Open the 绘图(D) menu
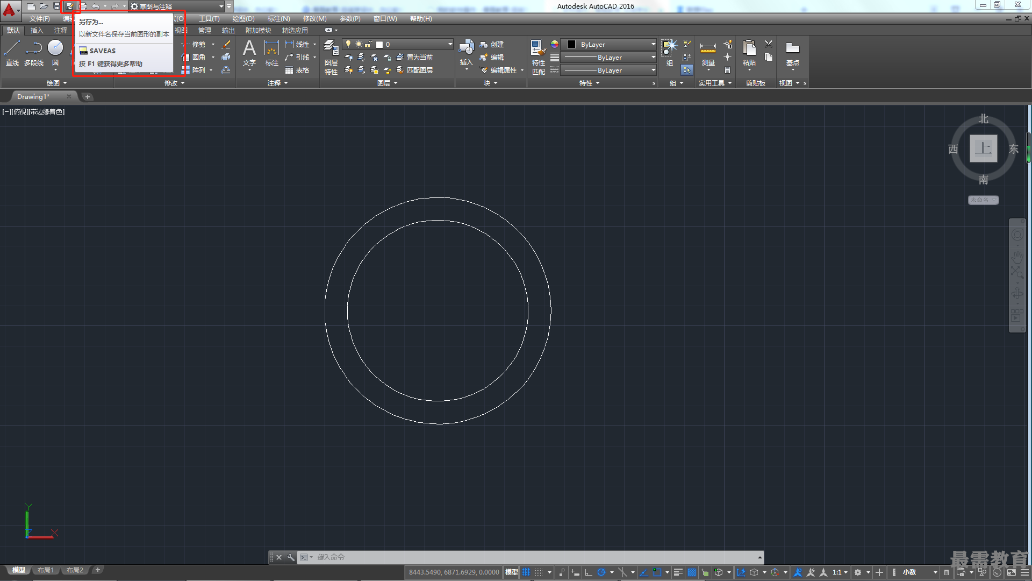The width and height of the screenshot is (1032, 581). coord(243,18)
